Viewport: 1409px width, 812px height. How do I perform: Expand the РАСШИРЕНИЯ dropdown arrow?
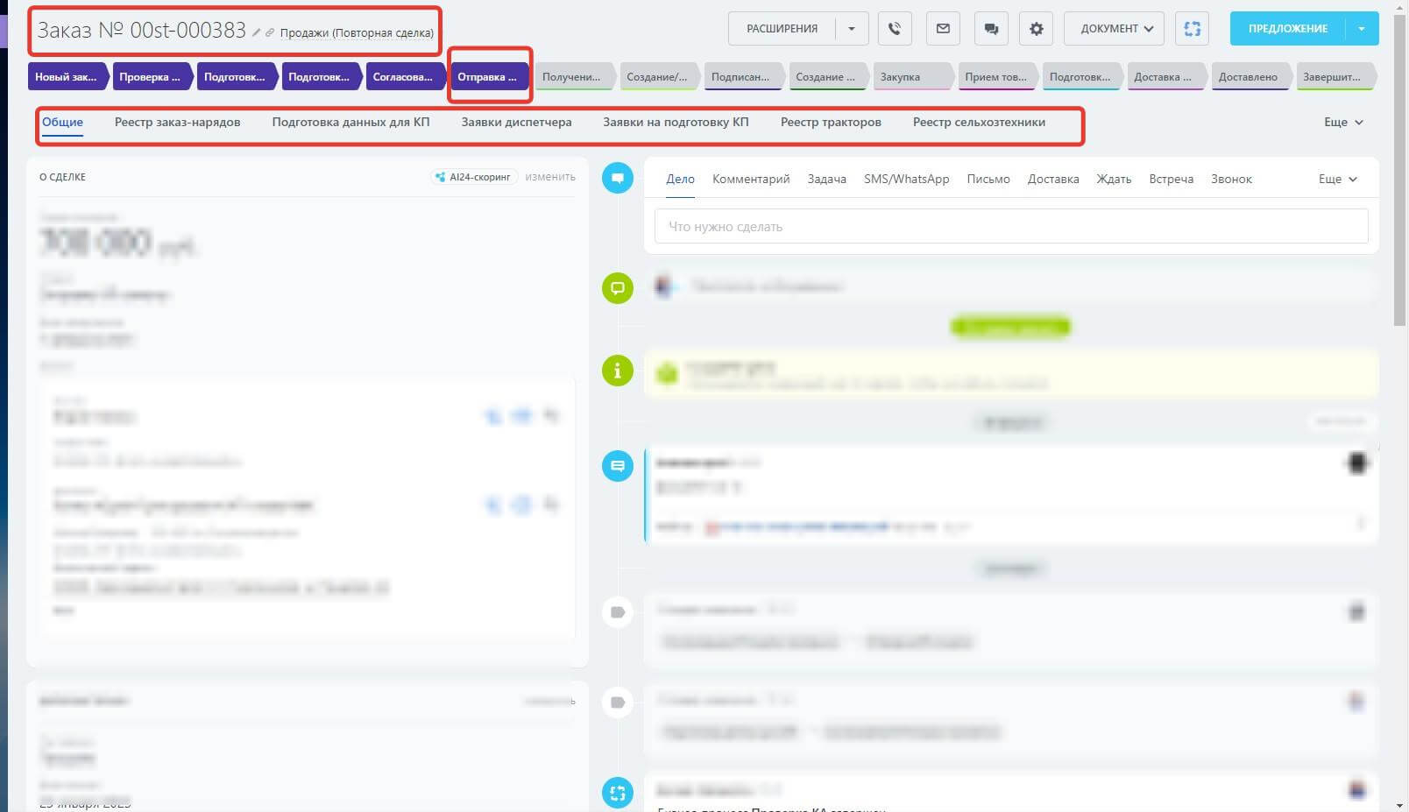(x=852, y=29)
